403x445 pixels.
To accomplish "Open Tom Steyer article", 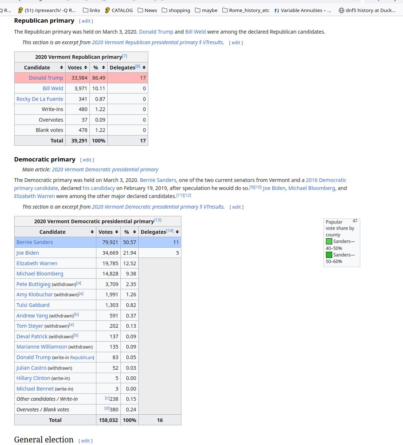I will 30,326.
